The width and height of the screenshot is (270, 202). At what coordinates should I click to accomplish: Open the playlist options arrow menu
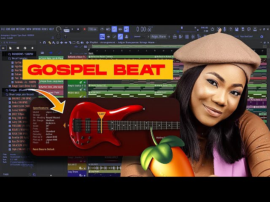coord(40,43)
